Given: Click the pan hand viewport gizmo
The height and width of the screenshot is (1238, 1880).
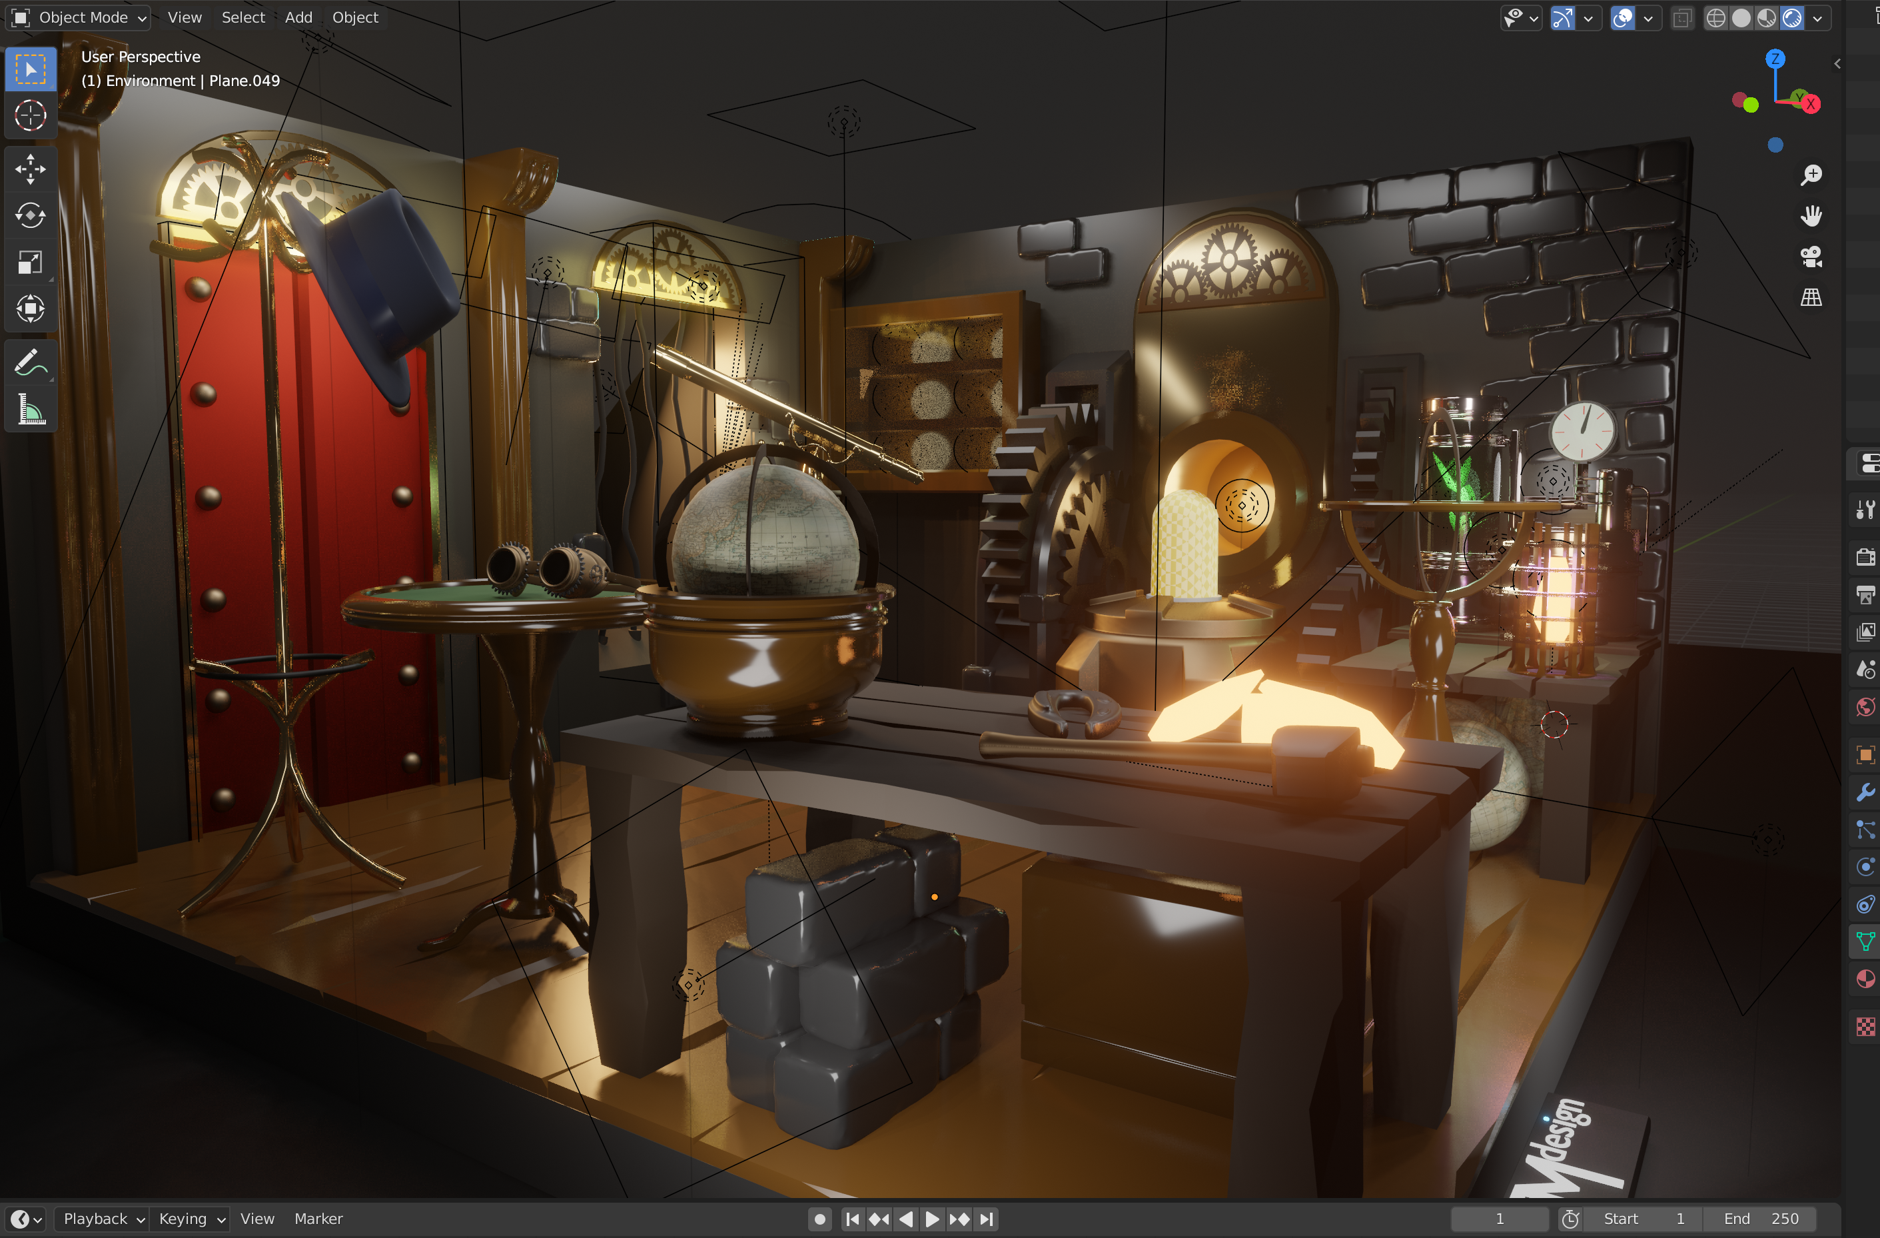Looking at the screenshot, I should coord(1811,216).
